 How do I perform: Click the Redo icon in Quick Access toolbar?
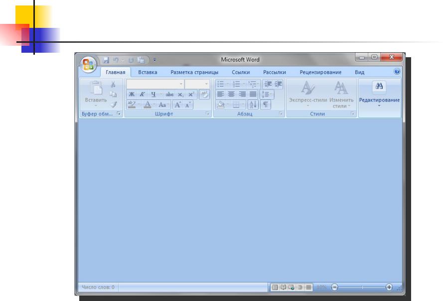(131, 60)
